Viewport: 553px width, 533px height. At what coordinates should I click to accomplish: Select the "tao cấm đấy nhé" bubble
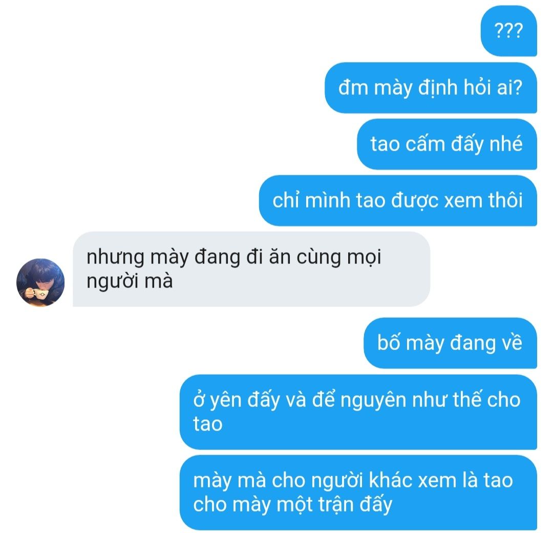point(447,144)
